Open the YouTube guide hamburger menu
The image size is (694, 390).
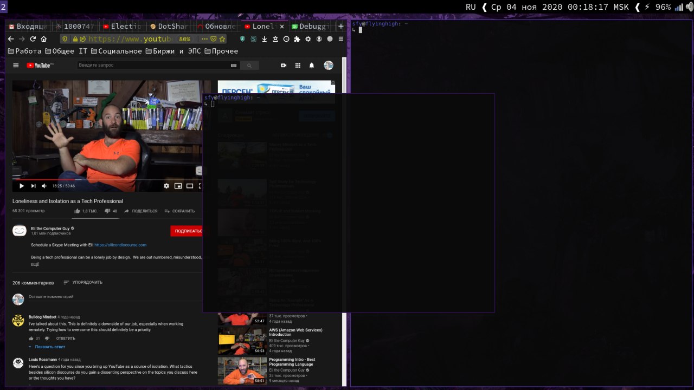click(16, 65)
